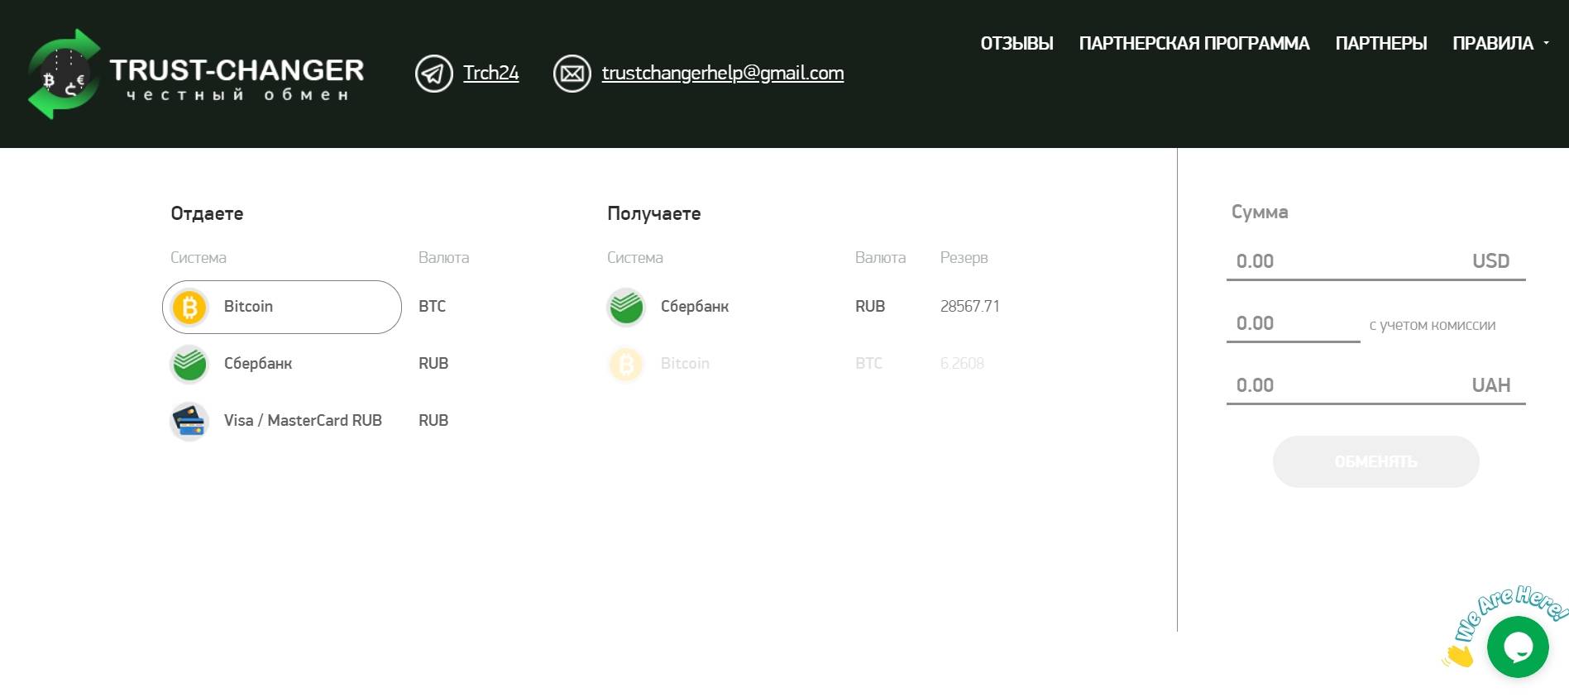The image size is (1569, 697).
Task: Click the amount with commission field
Action: point(1293,323)
